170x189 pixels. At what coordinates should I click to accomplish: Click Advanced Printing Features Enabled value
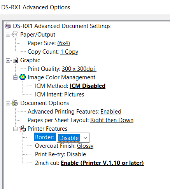111,112
